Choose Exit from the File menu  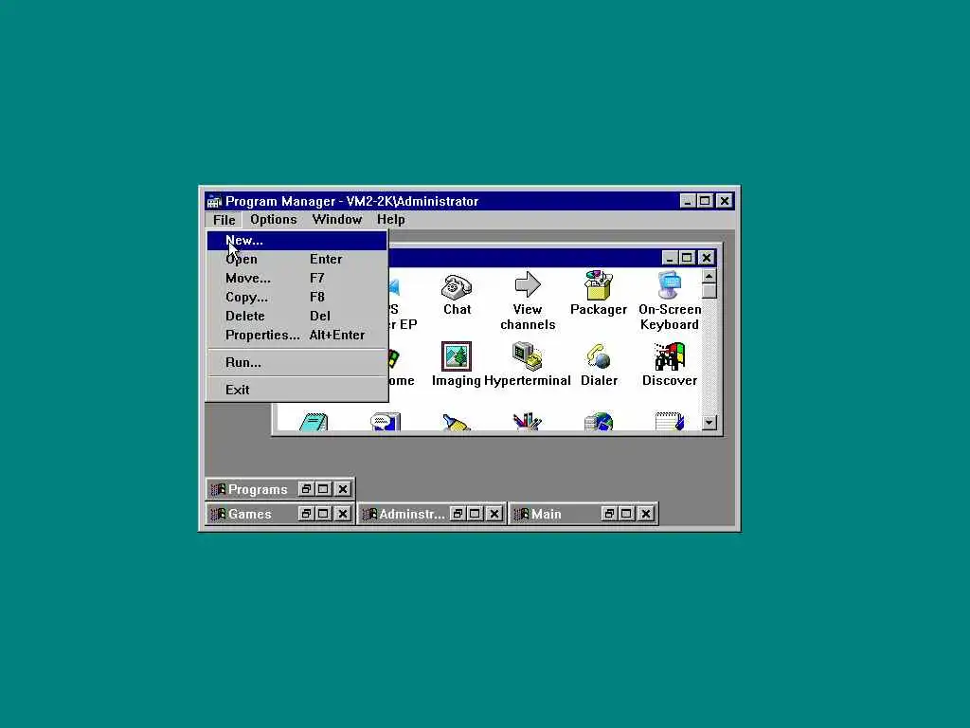pos(296,390)
